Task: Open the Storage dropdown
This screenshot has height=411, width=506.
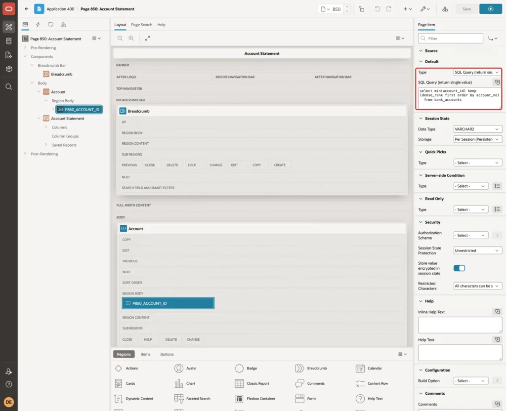Action: coord(478,139)
